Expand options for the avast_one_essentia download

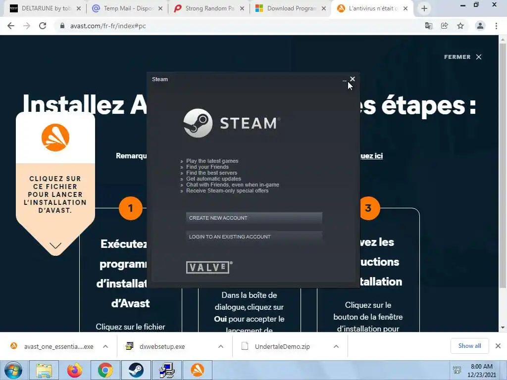(x=105, y=346)
